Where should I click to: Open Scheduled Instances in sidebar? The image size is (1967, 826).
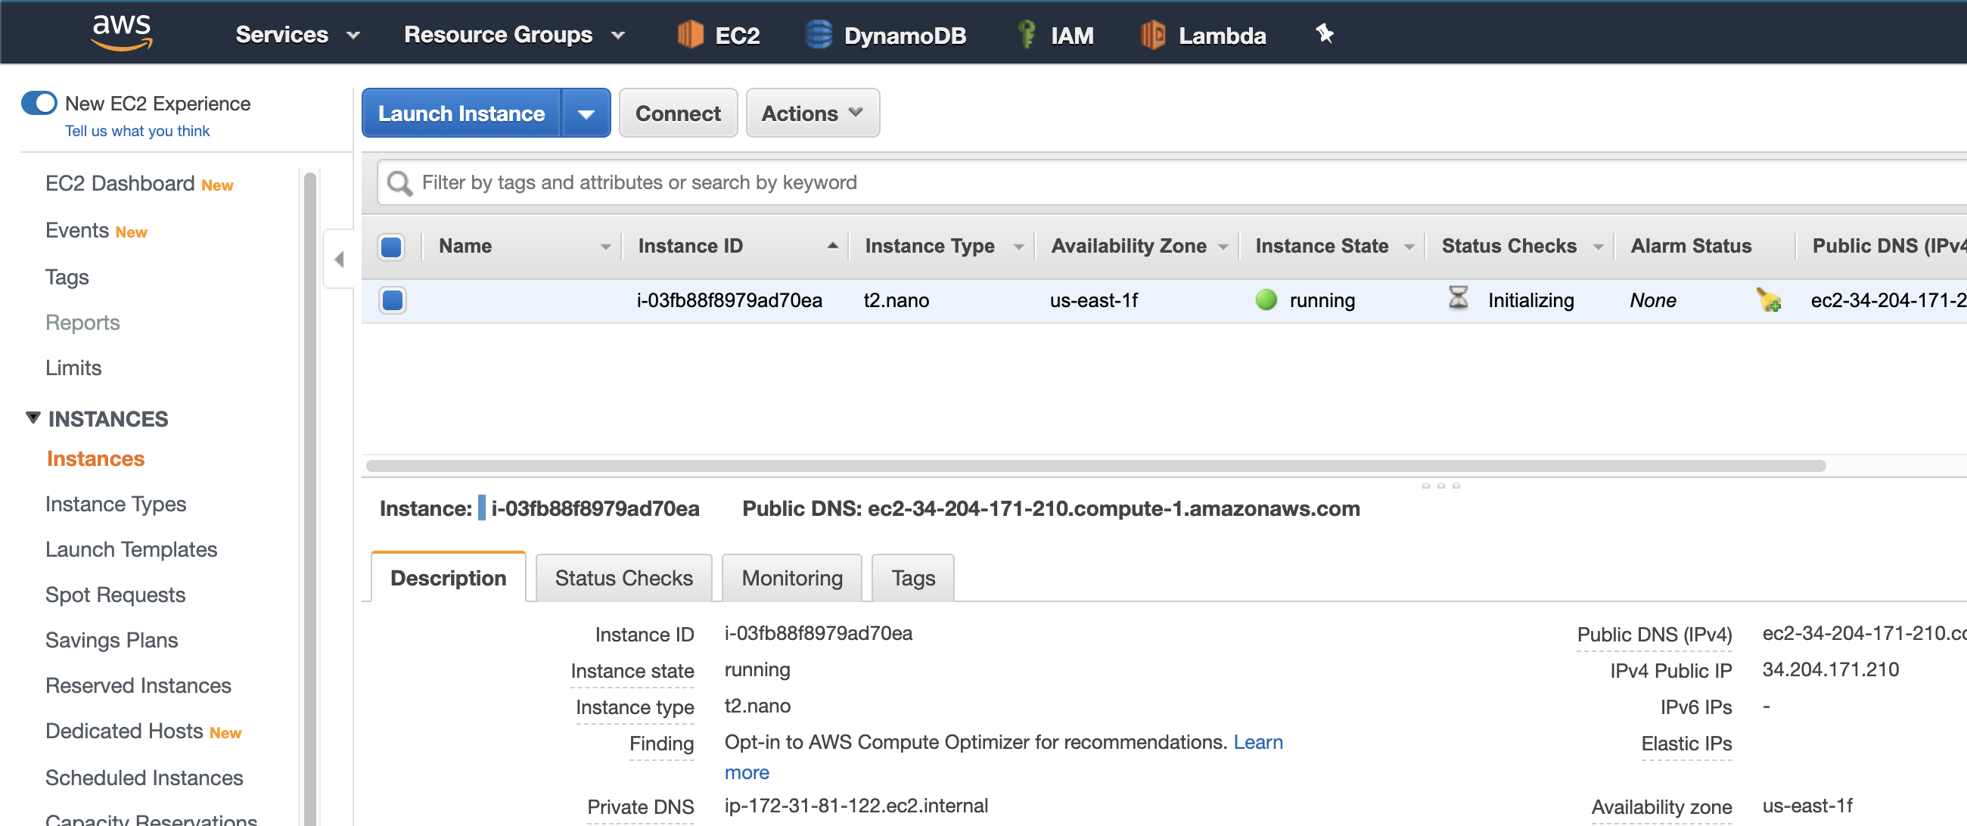click(x=144, y=777)
